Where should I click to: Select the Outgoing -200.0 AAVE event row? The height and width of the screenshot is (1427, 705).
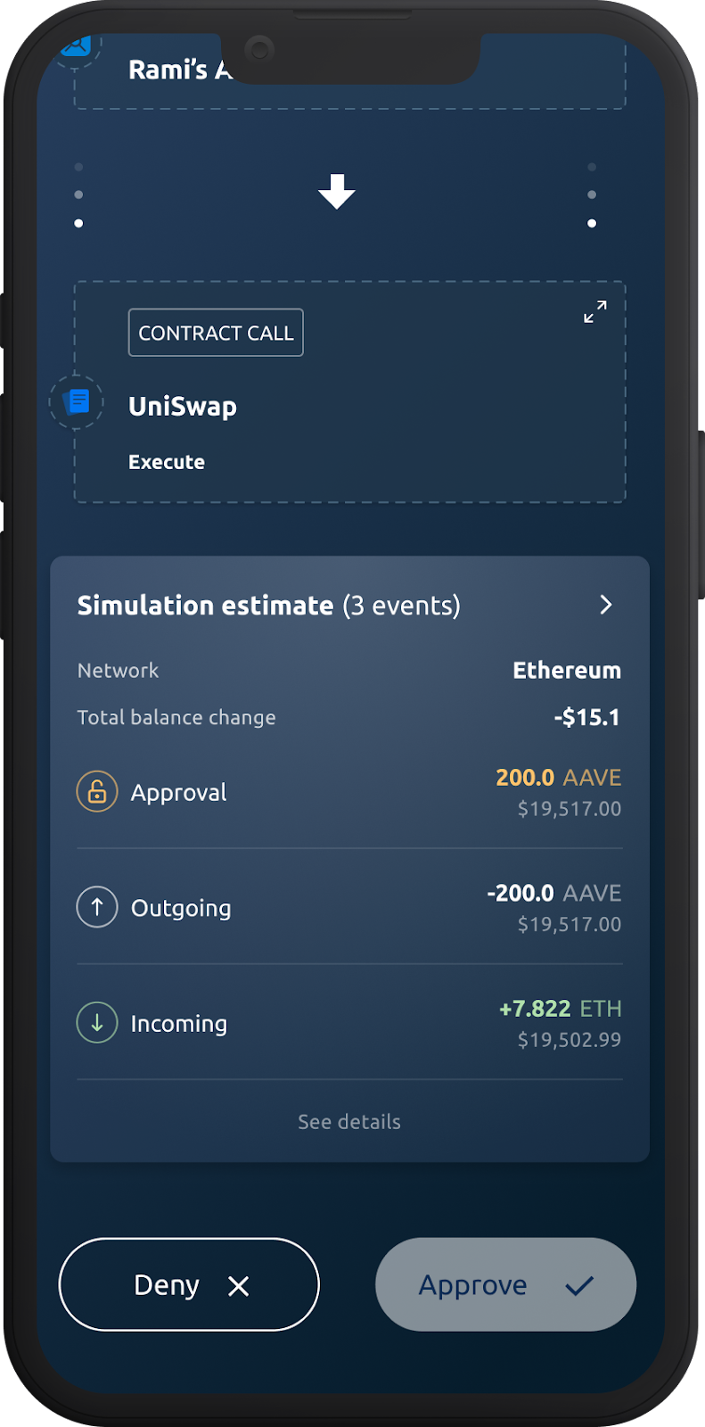[349, 907]
